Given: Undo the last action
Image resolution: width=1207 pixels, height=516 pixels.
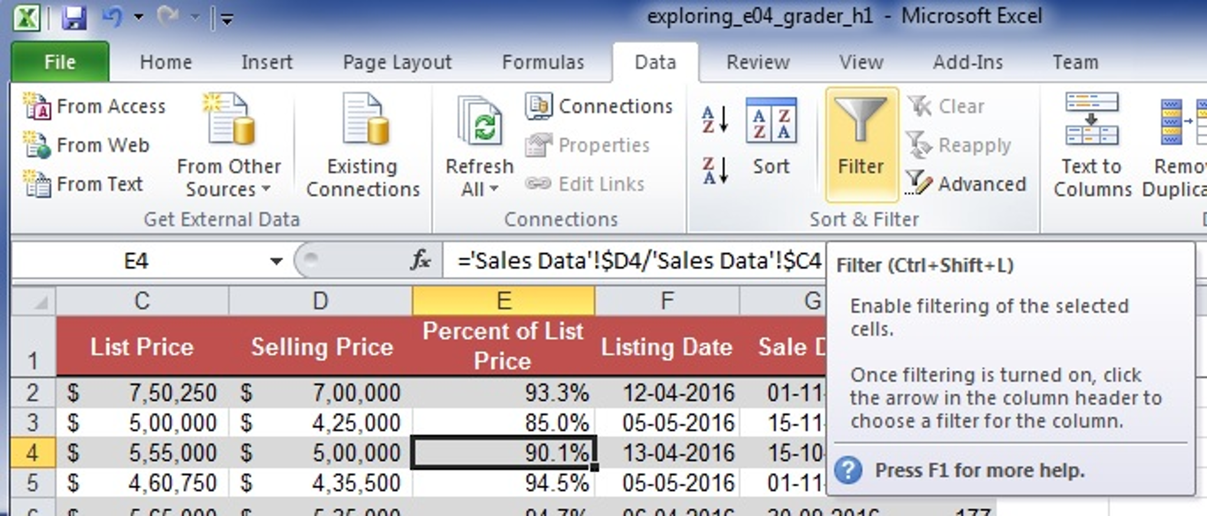Looking at the screenshot, I should tap(113, 17).
